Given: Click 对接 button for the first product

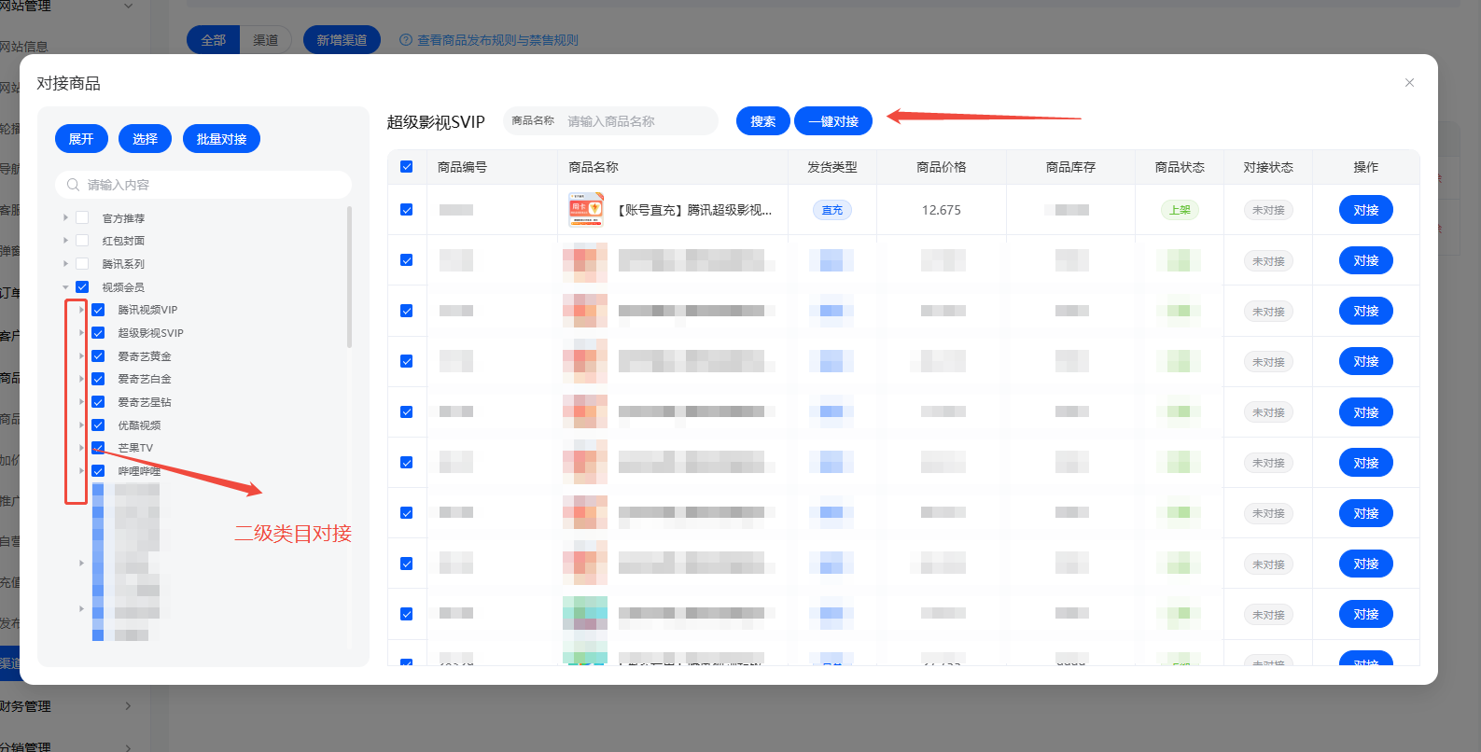Looking at the screenshot, I should point(1365,210).
